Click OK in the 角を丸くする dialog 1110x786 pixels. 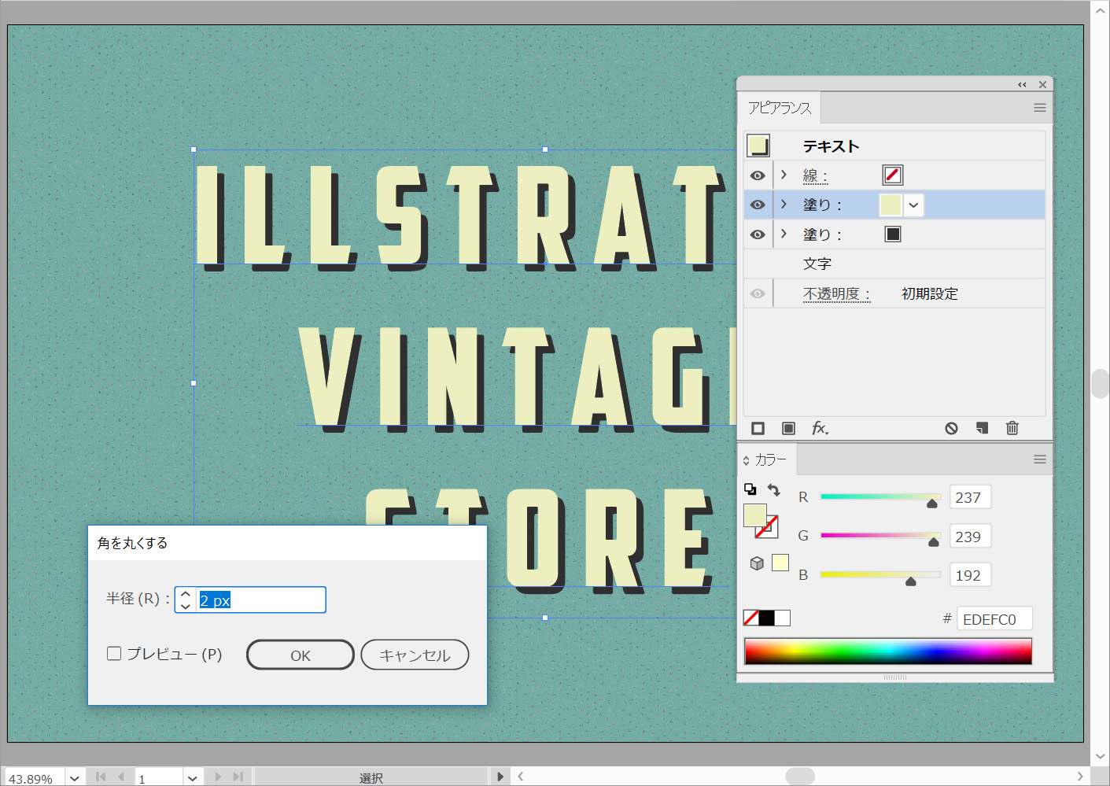click(301, 655)
